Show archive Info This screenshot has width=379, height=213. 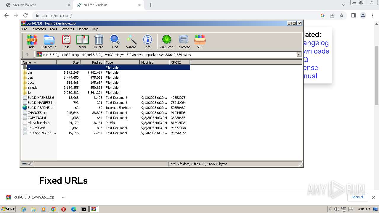click(147, 41)
